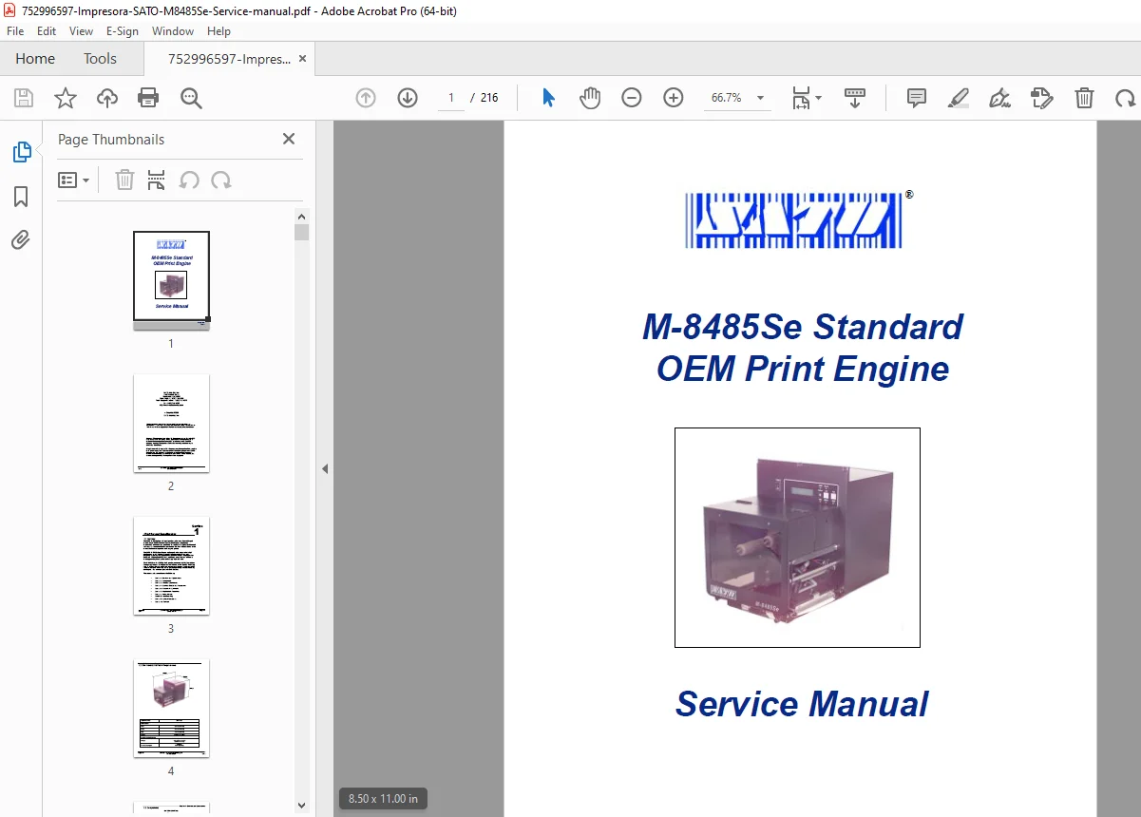The image size is (1141, 817).
Task: Click thumbnail panel scroll up arrow
Action: (x=302, y=216)
